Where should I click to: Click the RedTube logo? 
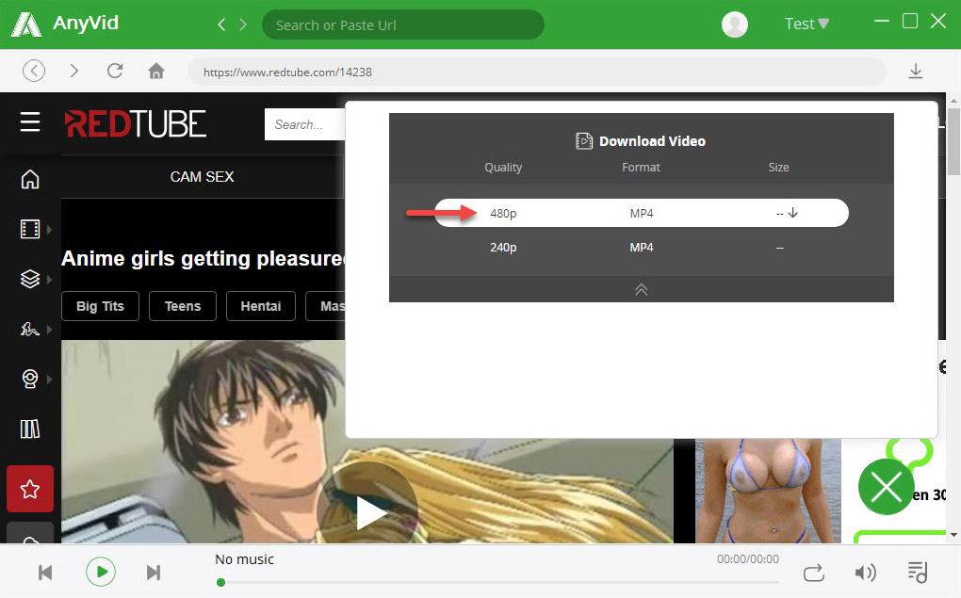(x=136, y=123)
